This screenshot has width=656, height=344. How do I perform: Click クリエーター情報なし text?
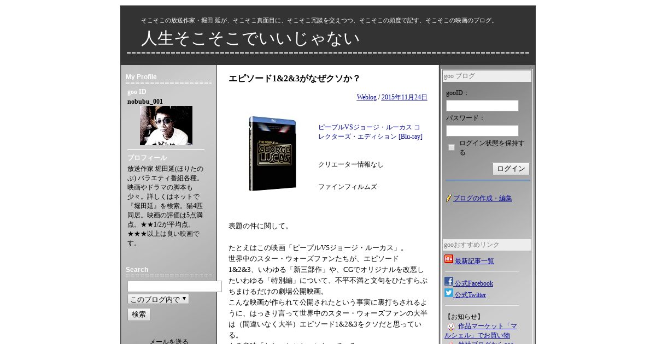[351, 164]
